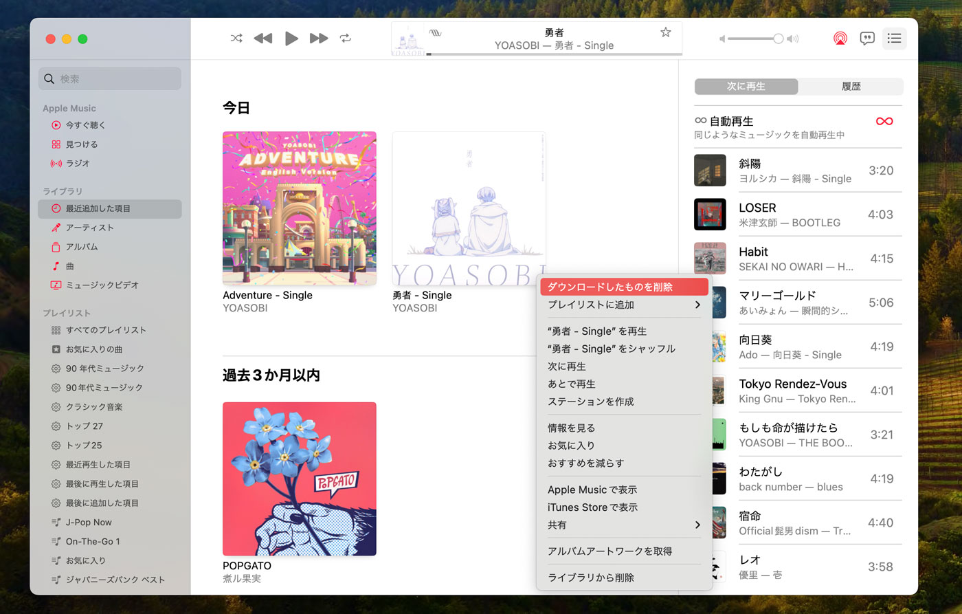Image resolution: width=962 pixels, height=614 pixels.
Task: Choose あとで再生 menu item
Action: click(624, 384)
